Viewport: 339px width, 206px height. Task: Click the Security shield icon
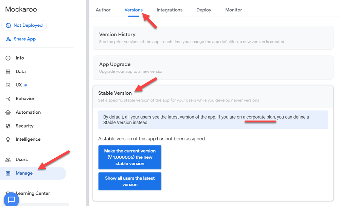[x=8, y=126]
